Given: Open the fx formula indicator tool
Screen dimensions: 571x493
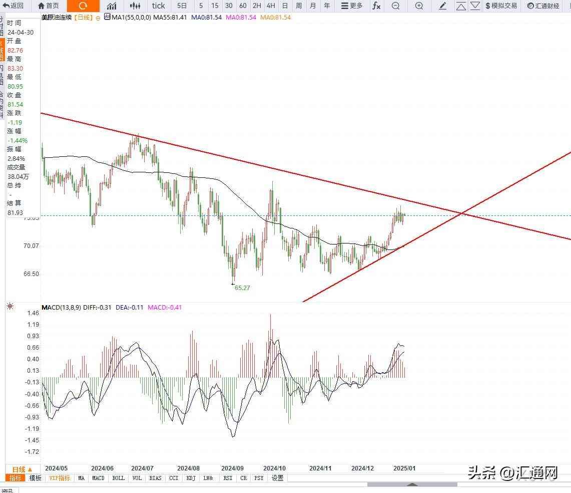Looking at the screenshot, I should [x=376, y=6].
